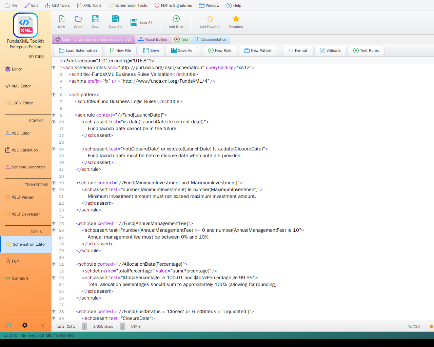
Task: Open the Window menu
Action: (209, 5)
